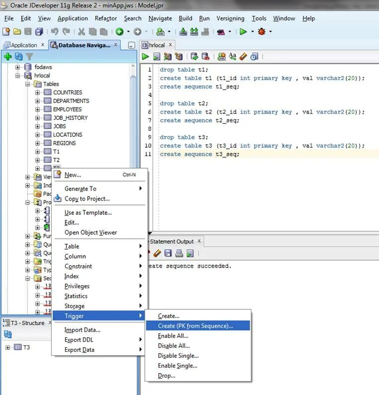379x395 pixels.
Task: Select the COUNTRIES table row
Action: [63, 93]
